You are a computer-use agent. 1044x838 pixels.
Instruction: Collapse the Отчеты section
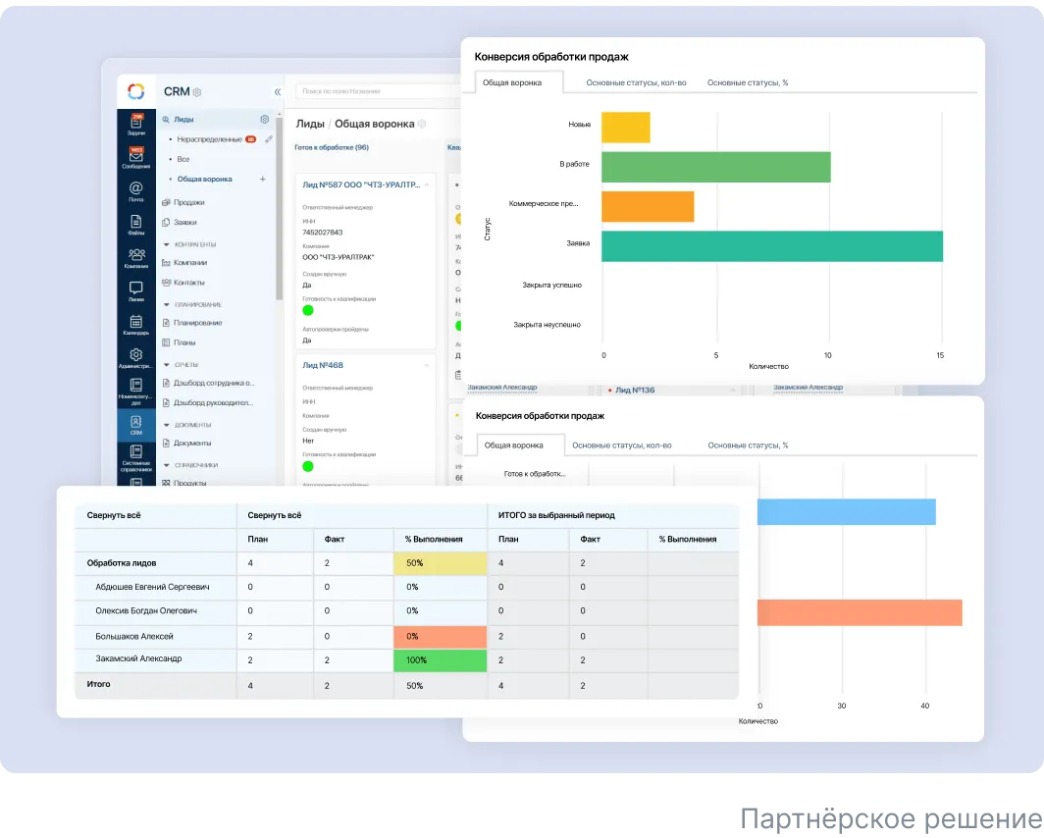click(x=166, y=365)
